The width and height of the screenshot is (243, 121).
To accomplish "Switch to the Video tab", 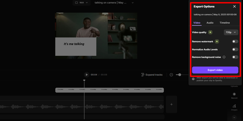I will 197,23.
